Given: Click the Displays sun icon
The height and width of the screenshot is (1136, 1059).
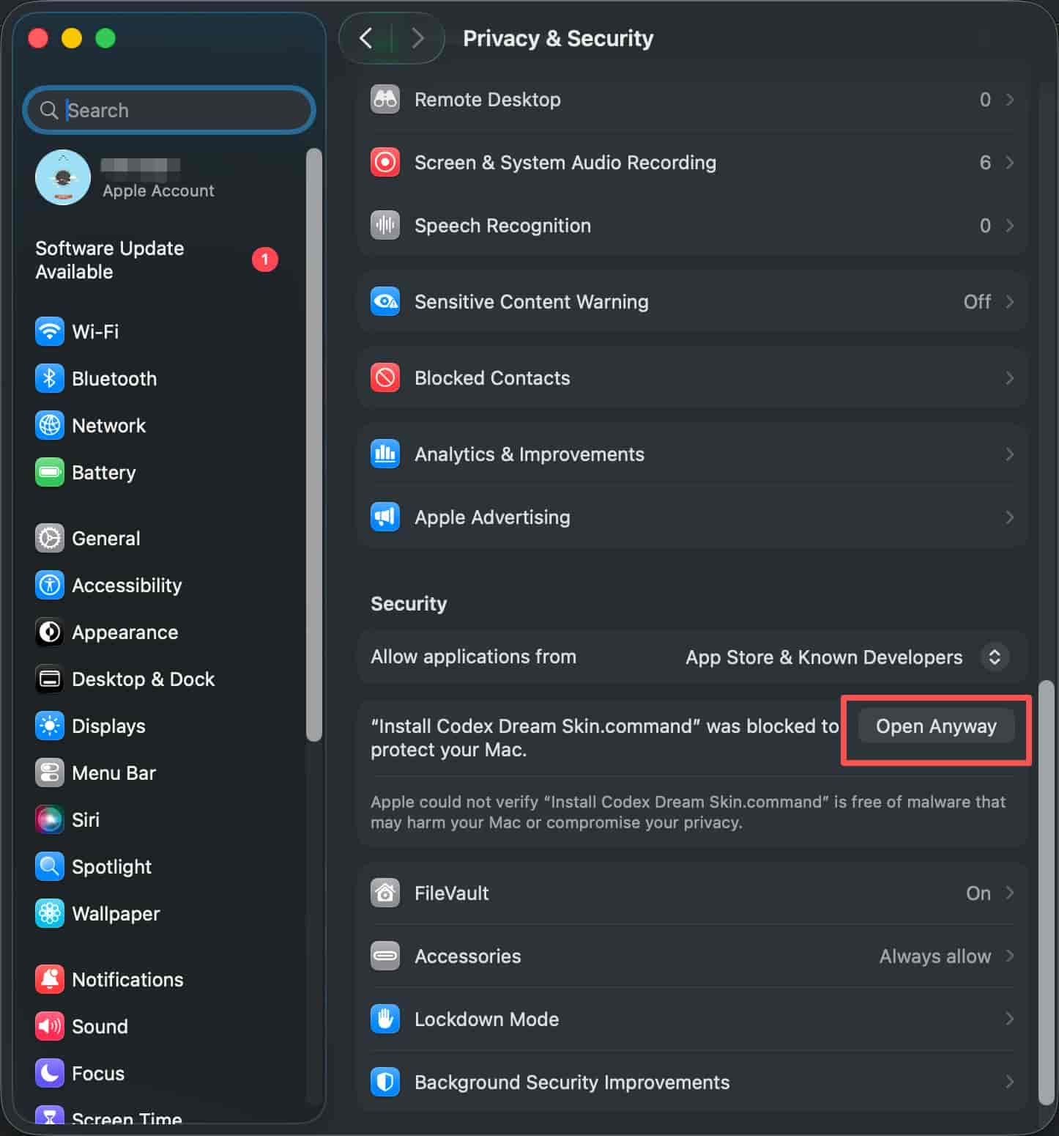Looking at the screenshot, I should point(50,726).
